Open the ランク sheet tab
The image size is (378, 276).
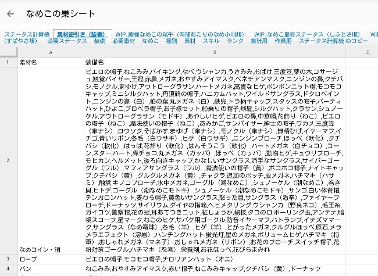pyautogui.click(x=235, y=41)
